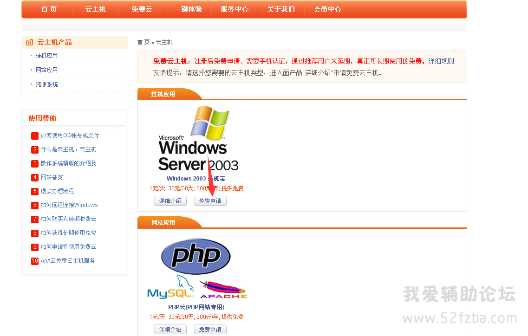Open the 详细规则 link in the notice
Image resolution: width=528 pixels, height=336 pixels.
(441, 61)
